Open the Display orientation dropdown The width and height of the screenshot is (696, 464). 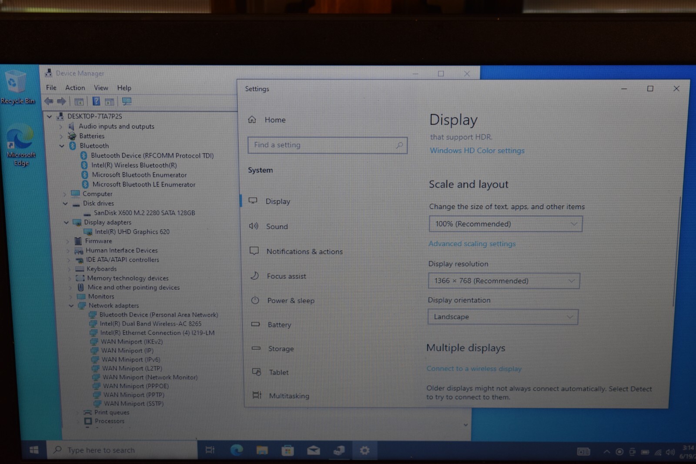coord(503,317)
